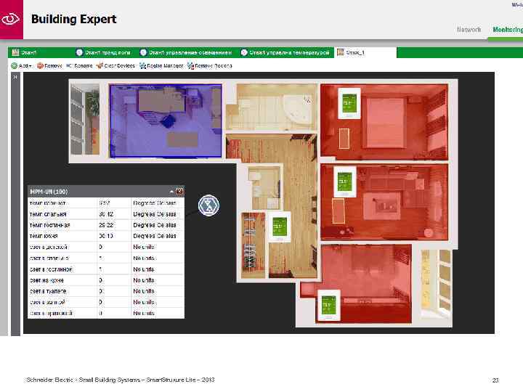Click the Remove toolbar button
Viewport: 523px width, 392px height.
[x=49, y=65]
